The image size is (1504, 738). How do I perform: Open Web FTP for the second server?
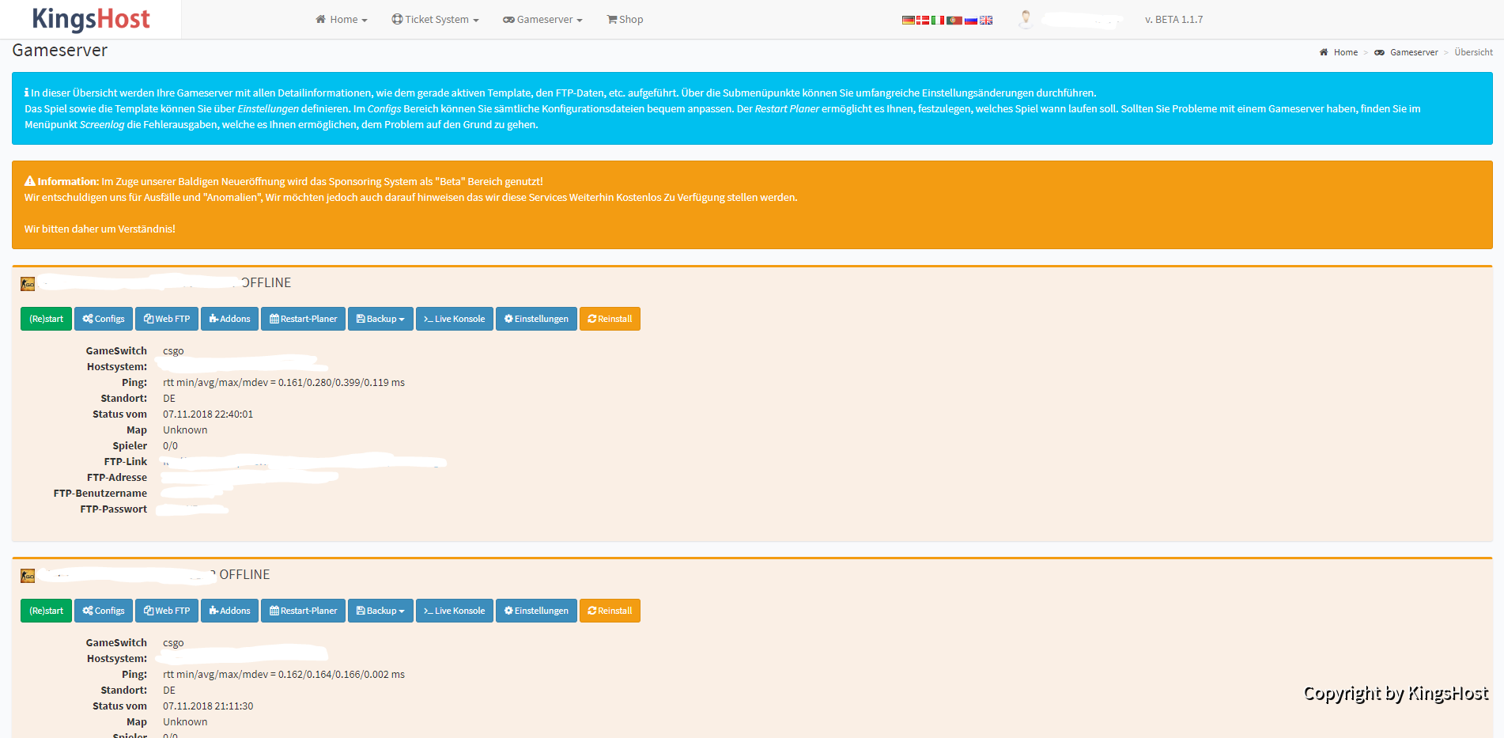[x=167, y=611]
